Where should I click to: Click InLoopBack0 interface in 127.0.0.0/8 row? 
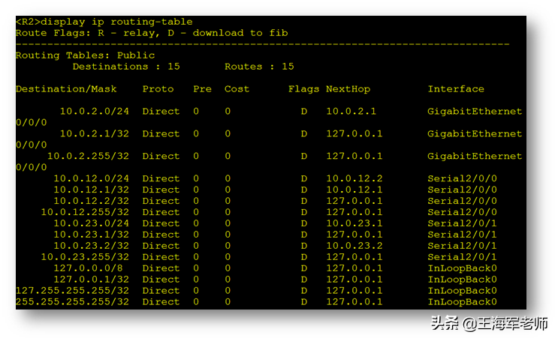click(463, 268)
